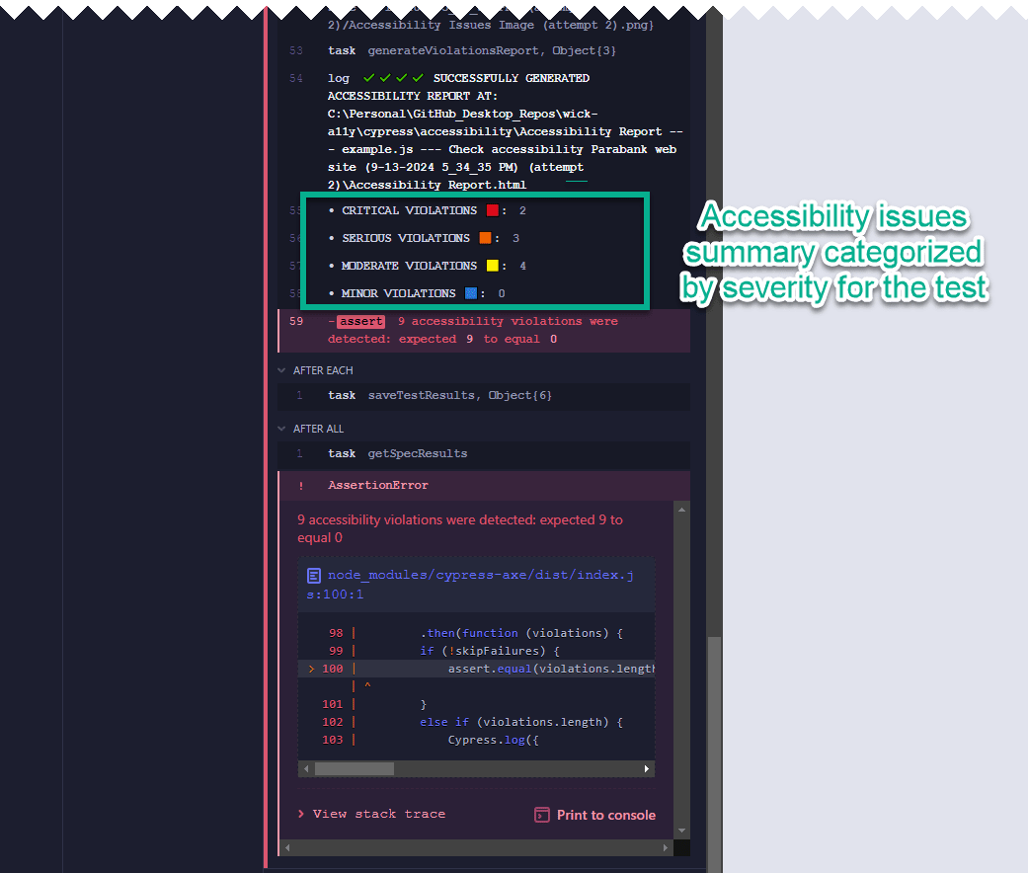This screenshot has width=1028, height=873.
Task: Click the error message text about 9 violations
Action: [x=460, y=529]
